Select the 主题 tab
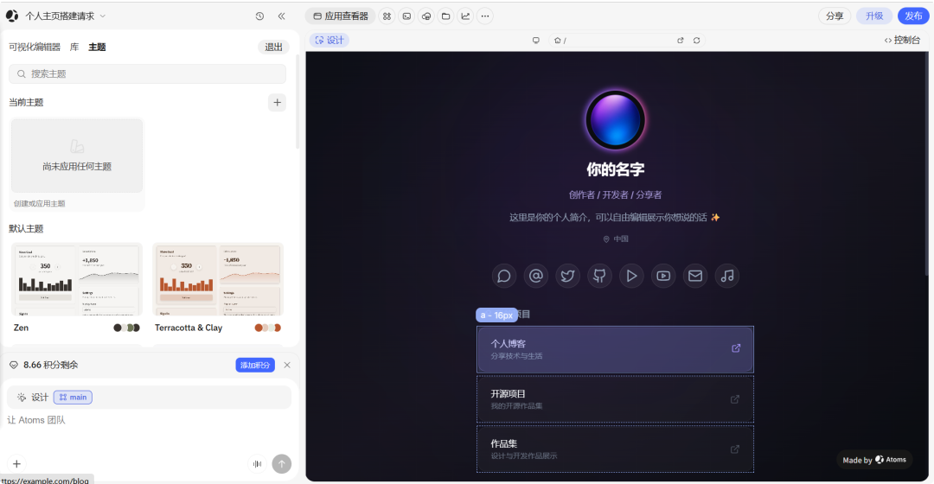The image size is (934, 484). pyautogui.click(x=97, y=47)
